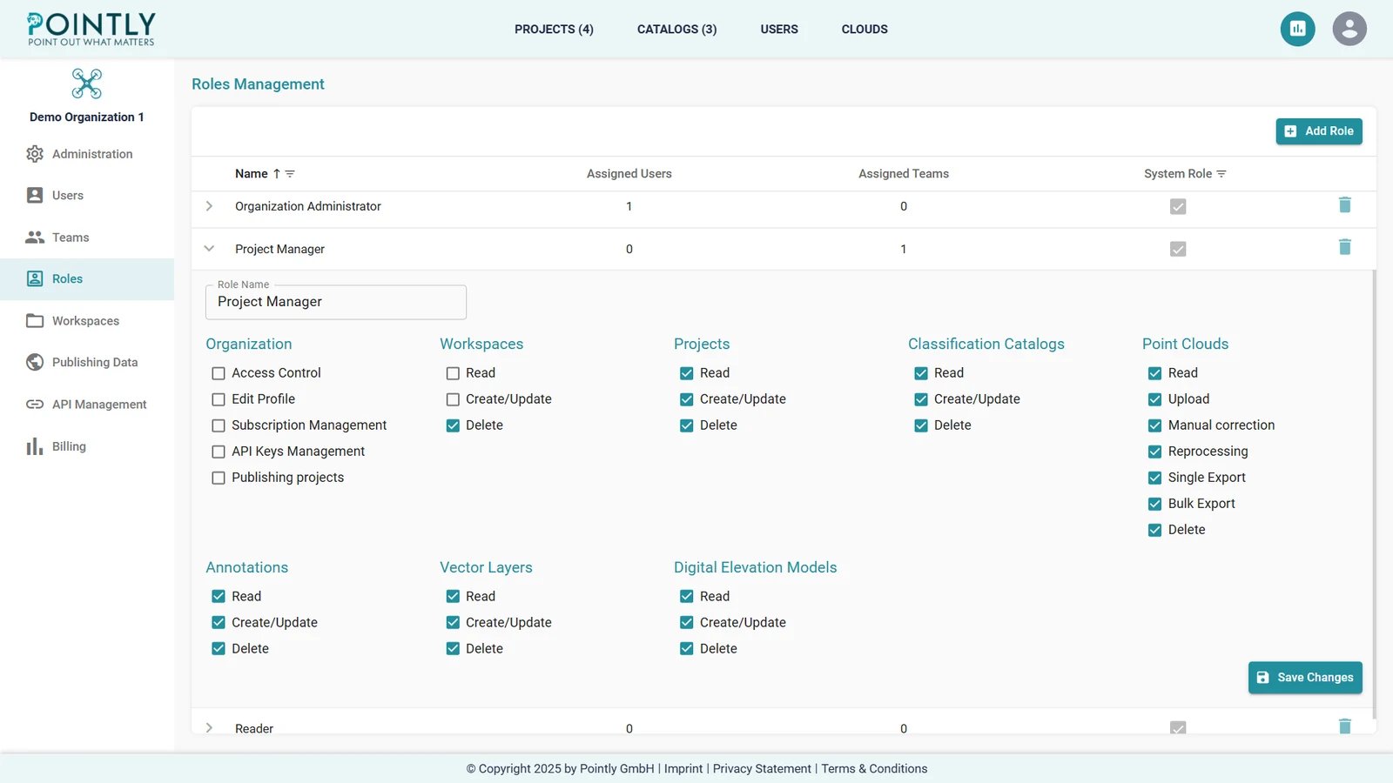Open the System Role column filter icon
This screenshot has height=783, width=1393.
point(1221,174)
